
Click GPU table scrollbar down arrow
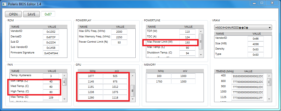click(133, 99)
